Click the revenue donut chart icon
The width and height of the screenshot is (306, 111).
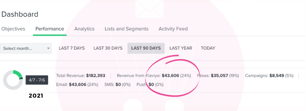[13, 80]
